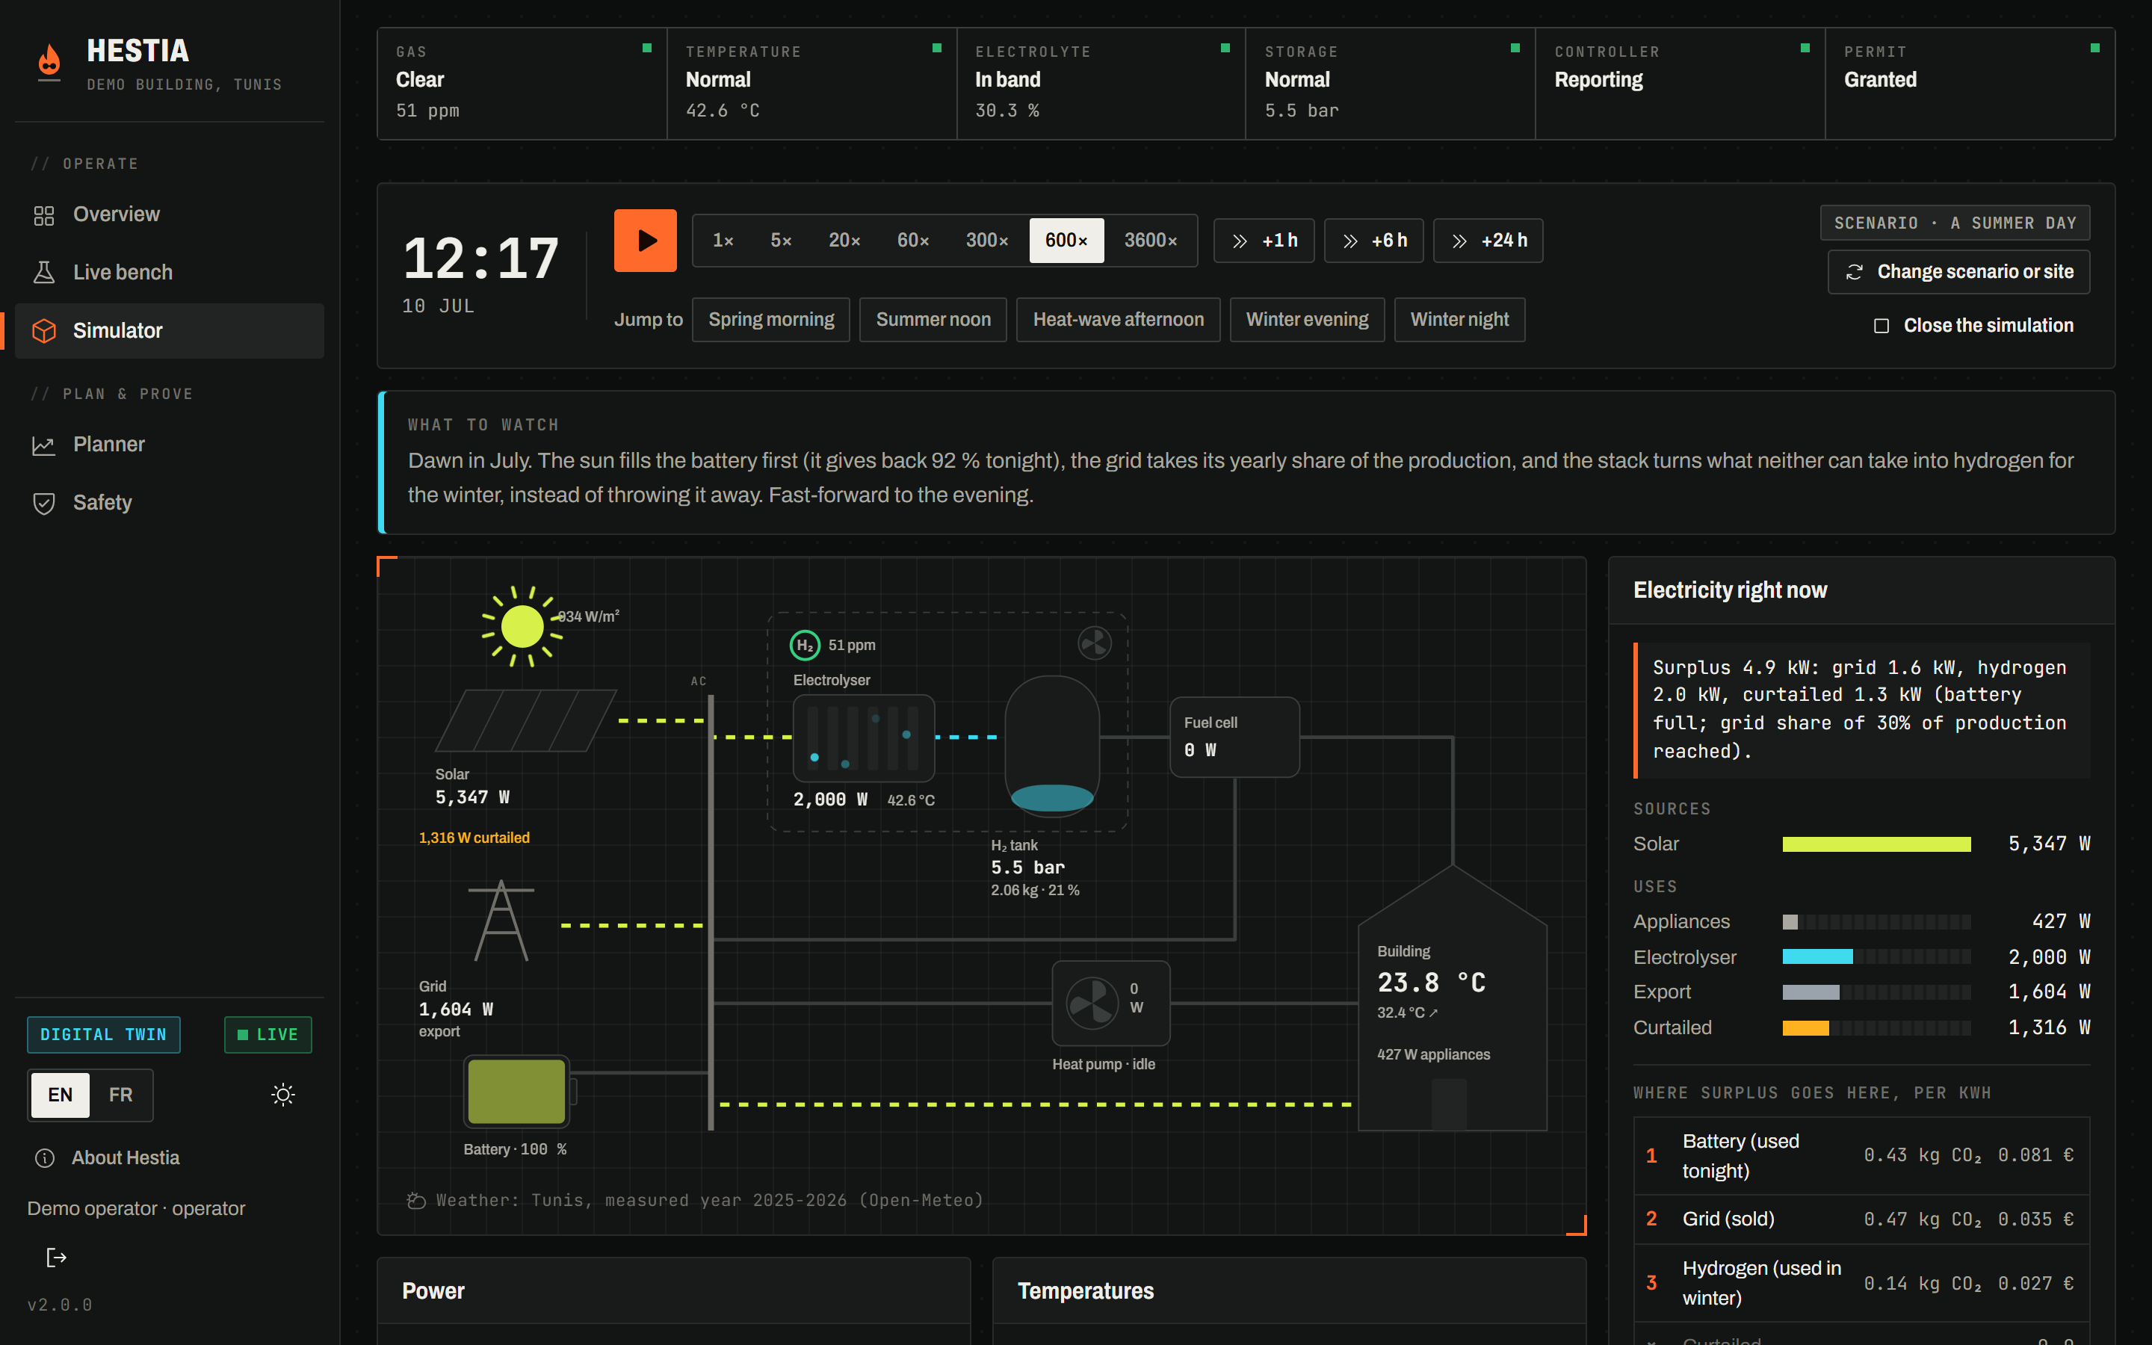
Task: Set simulation speed to 5×
Action: (x=781, y=240)
